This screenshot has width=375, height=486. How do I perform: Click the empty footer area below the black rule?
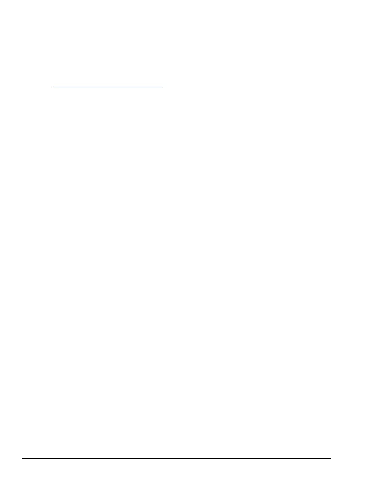[187, 473]
